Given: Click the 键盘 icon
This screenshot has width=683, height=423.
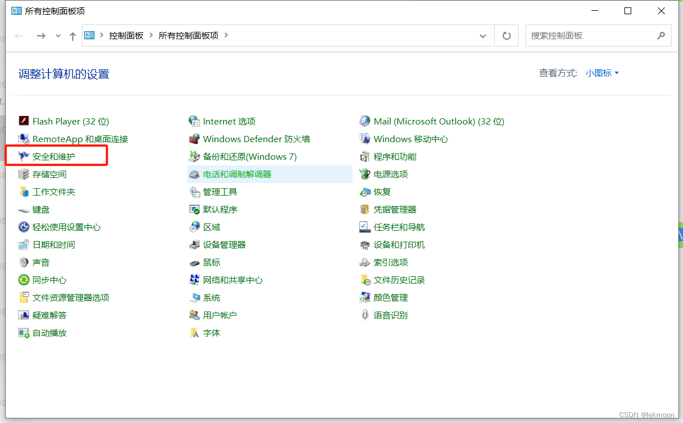Looking at the screenshot, I should 23,209.
